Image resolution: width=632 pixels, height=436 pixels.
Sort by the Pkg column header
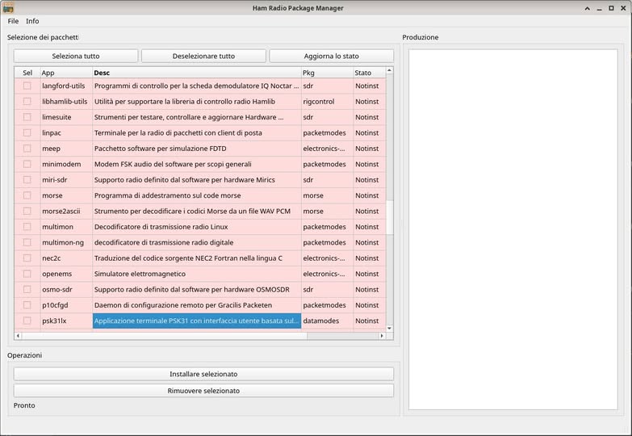point(327,73)
